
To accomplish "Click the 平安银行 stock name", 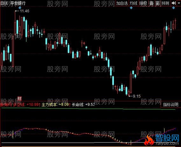I will pyautogui.click(x=18, y=3).
